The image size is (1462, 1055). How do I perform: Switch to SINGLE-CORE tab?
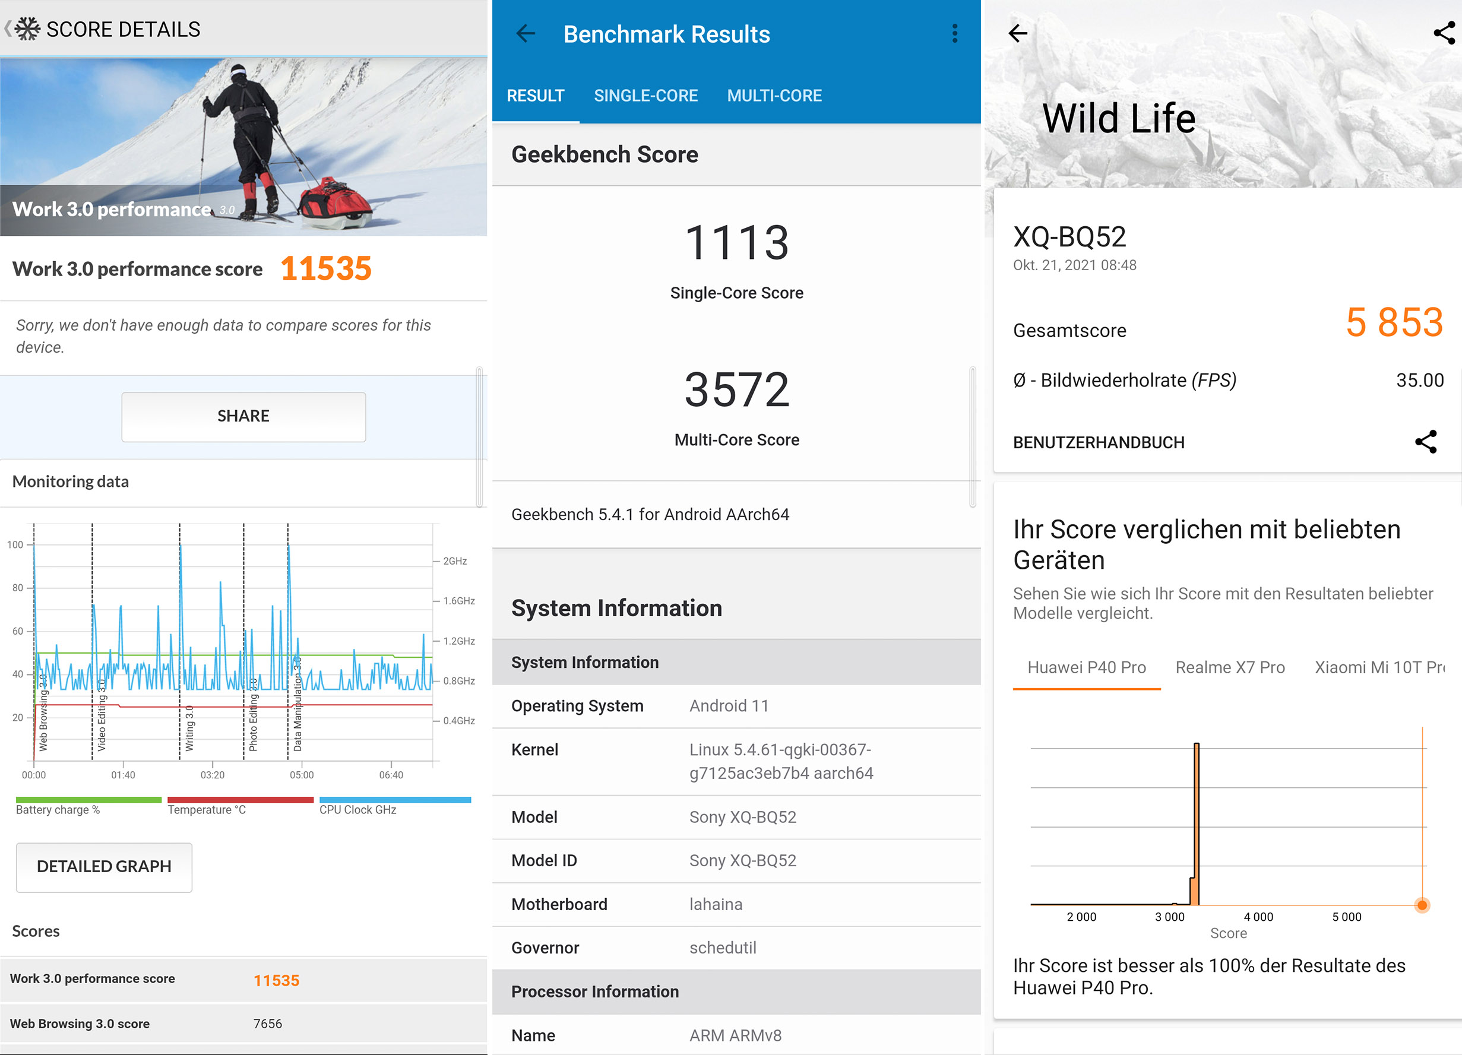(x=645, y=96)
